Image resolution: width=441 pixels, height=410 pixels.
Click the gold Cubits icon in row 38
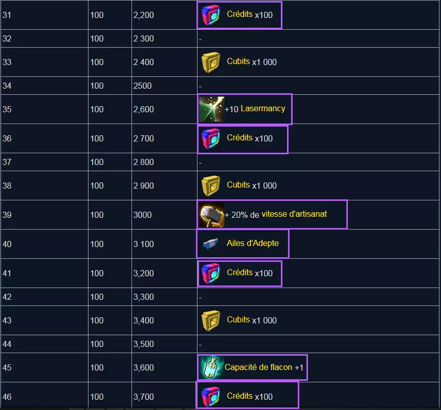click(211, 186)
